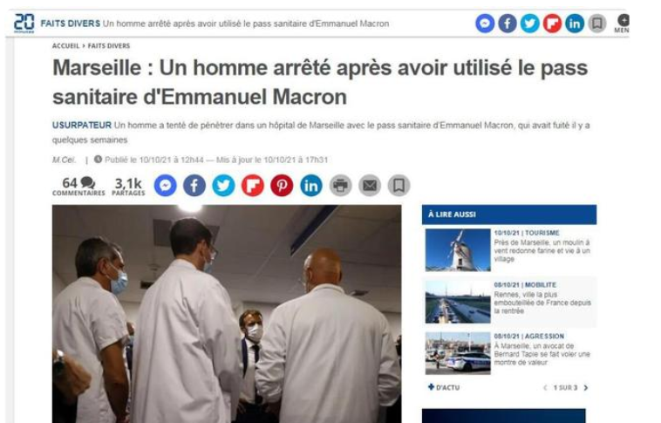Share on LinkedIn using icon below headline
Image resolution: width=661 pixels, height=423 pixels.
pos(311,186)
